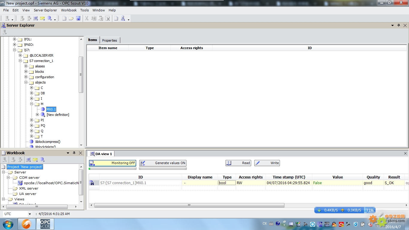Click the Server Explorer network icon in toolbar
The width and height of the screenshot is (409, 230).
[123, 19]
